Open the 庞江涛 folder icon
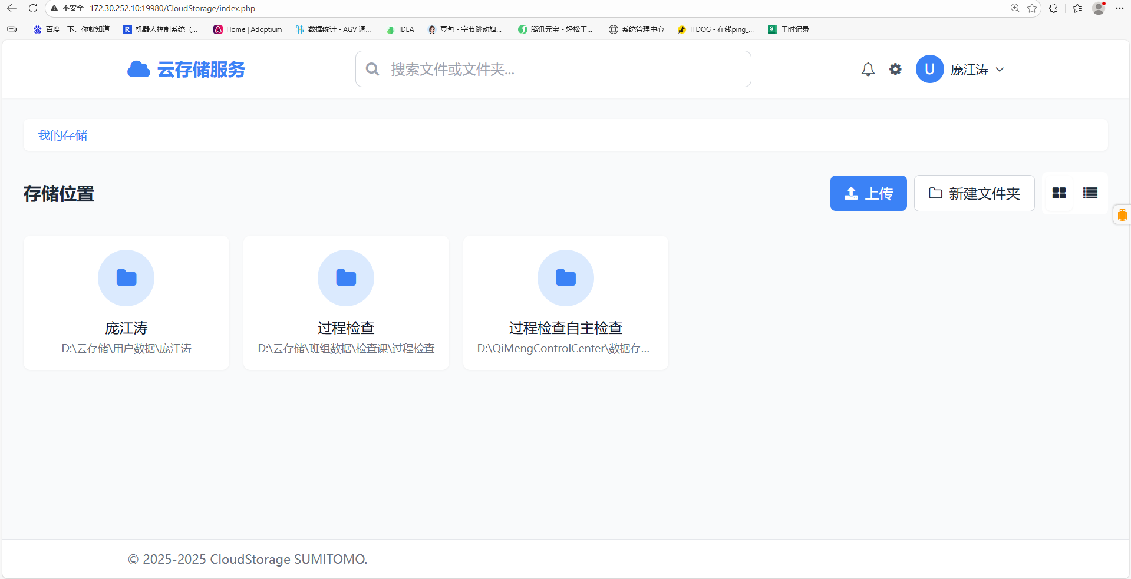This screenshot has height=579, width=1131. 126,278
